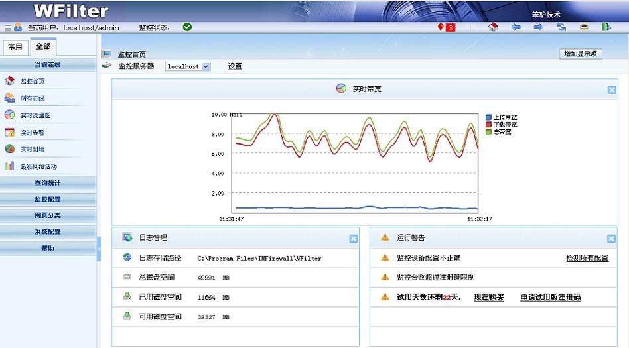
Task: Click the green 总带宽 legend swatch
Action: 488,131
